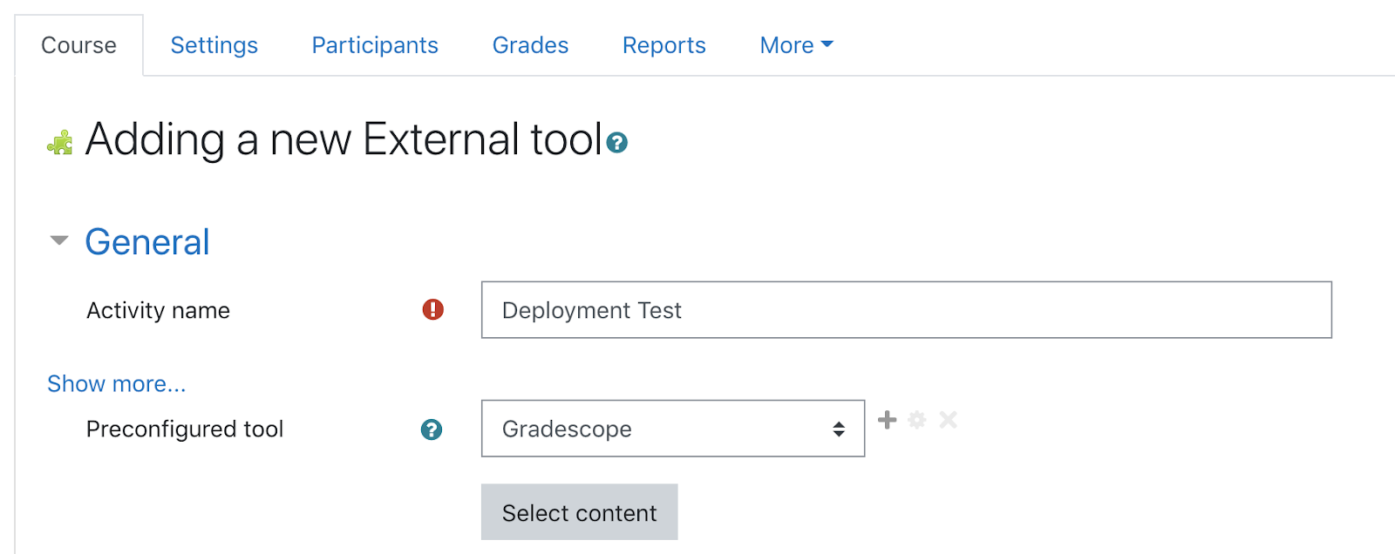Viewport: 1395px width, 554px height.
Task: Collapse the General section triangle
Action: coord(59,240)
